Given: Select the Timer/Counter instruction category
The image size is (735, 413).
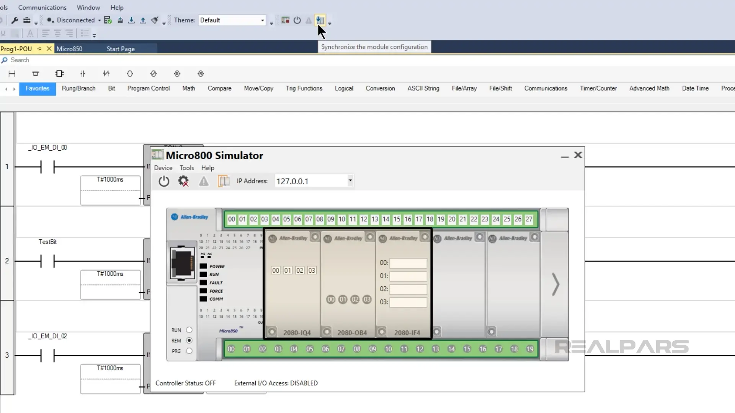Looking at the screenshot, I should [598, 88].
